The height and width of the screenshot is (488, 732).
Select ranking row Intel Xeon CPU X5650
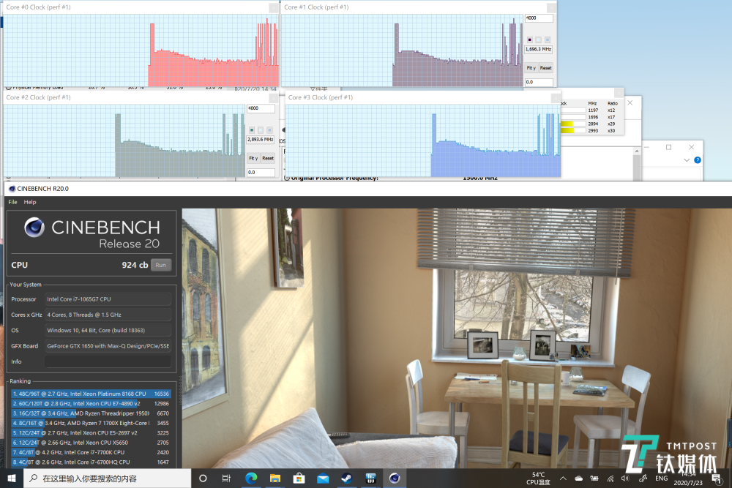(x=91, y=443)
